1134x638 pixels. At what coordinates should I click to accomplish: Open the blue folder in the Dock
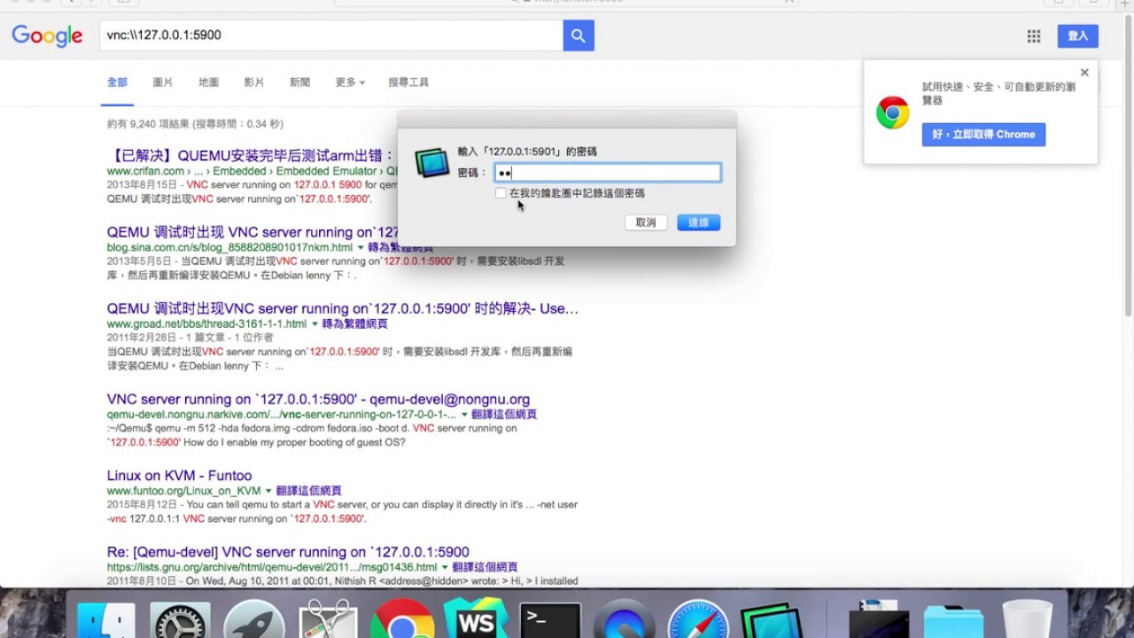[x=953, y=621]
